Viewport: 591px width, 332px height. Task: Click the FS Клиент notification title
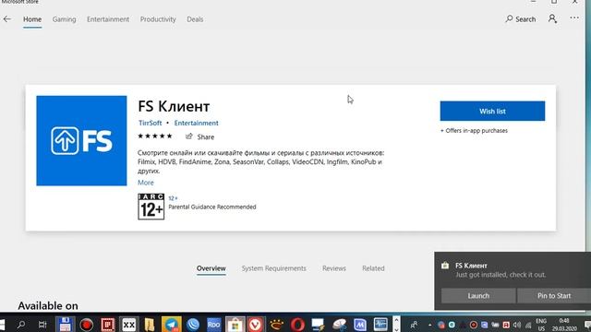point(471,266)
